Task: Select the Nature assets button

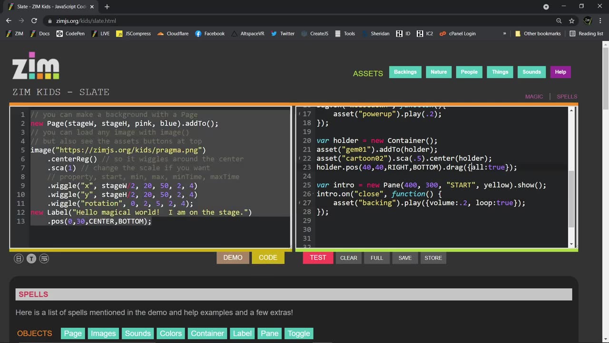Action: (x=439, y=72)
